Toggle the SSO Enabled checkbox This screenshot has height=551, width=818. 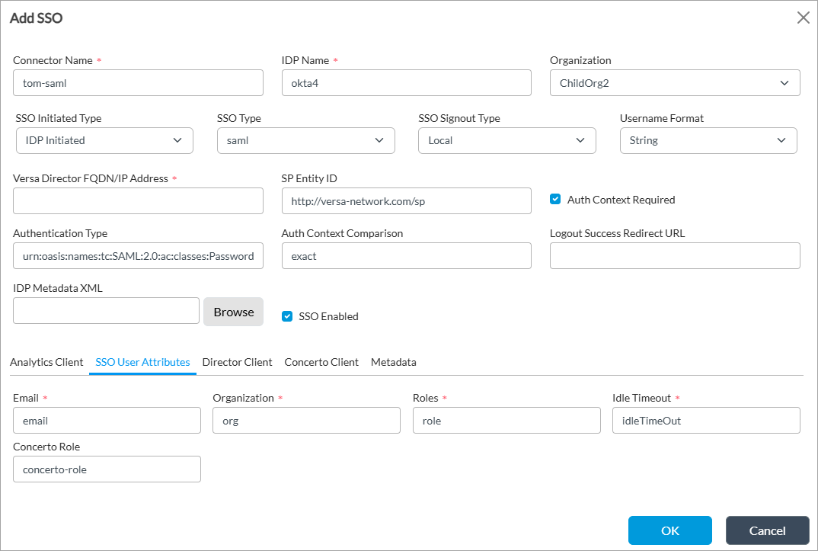[287, 316]
